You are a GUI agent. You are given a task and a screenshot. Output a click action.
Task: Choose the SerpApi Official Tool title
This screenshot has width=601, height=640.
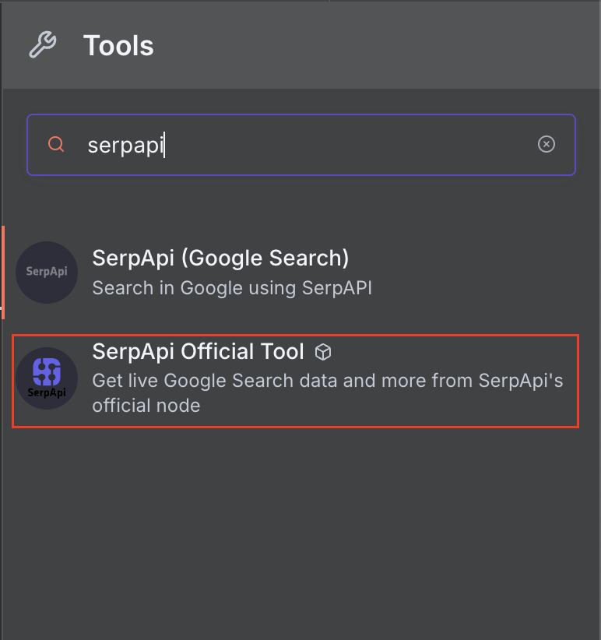coord(198,352)
